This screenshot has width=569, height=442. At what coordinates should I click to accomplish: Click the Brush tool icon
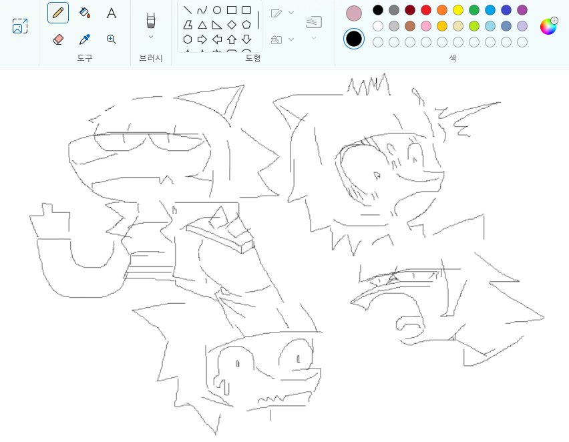151,21
